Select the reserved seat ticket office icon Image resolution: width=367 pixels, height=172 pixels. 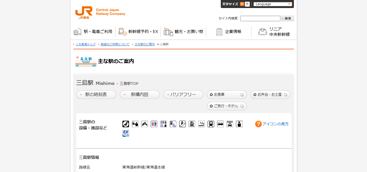pos(126,124)
